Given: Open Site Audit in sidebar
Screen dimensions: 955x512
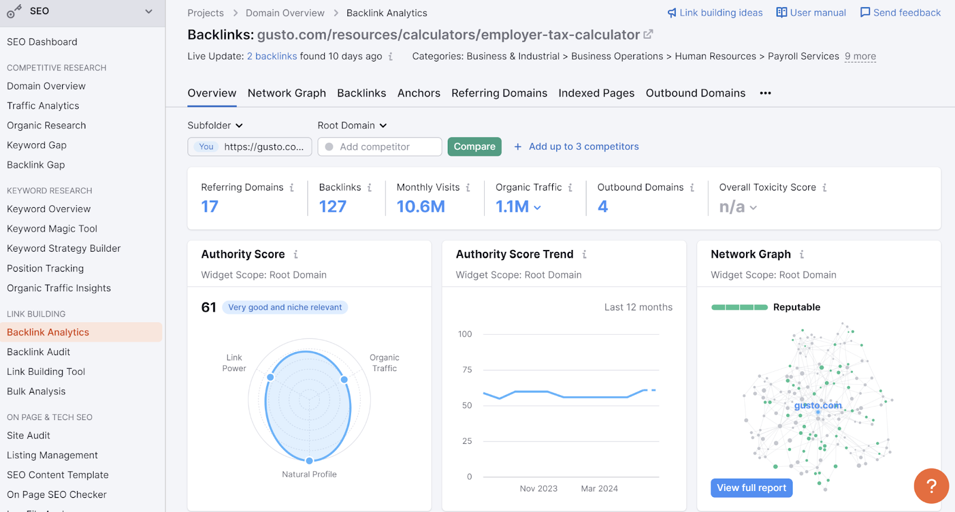Looking at the screenshot, I should pyautogui.click(x=29, y=436).
